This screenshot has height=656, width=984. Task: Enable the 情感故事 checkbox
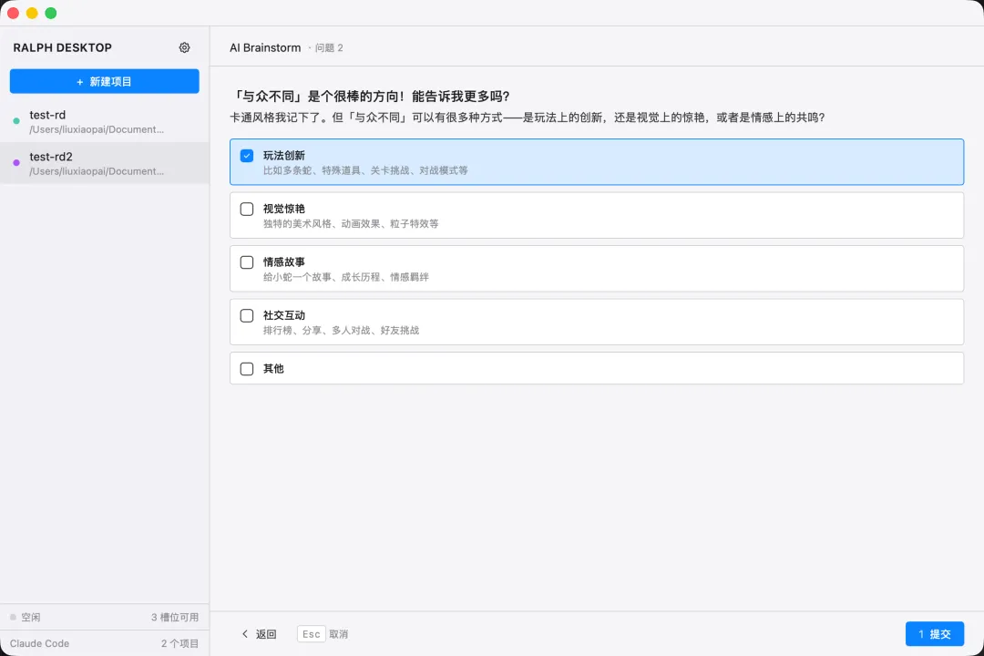[246, 262]
